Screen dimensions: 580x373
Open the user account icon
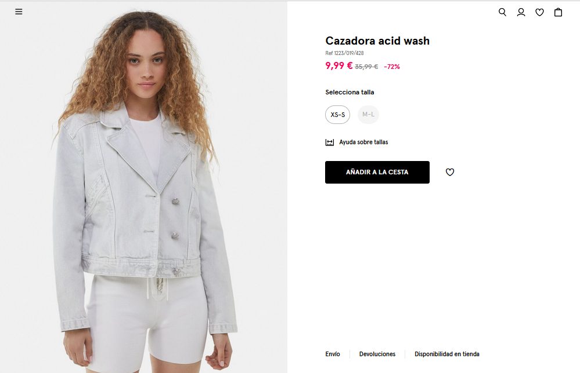pyautogui.click(x=521, y=12)
